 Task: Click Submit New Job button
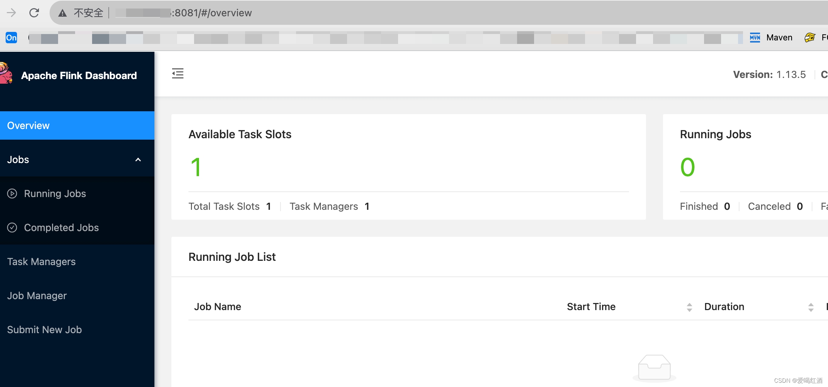tap(44, 330)
